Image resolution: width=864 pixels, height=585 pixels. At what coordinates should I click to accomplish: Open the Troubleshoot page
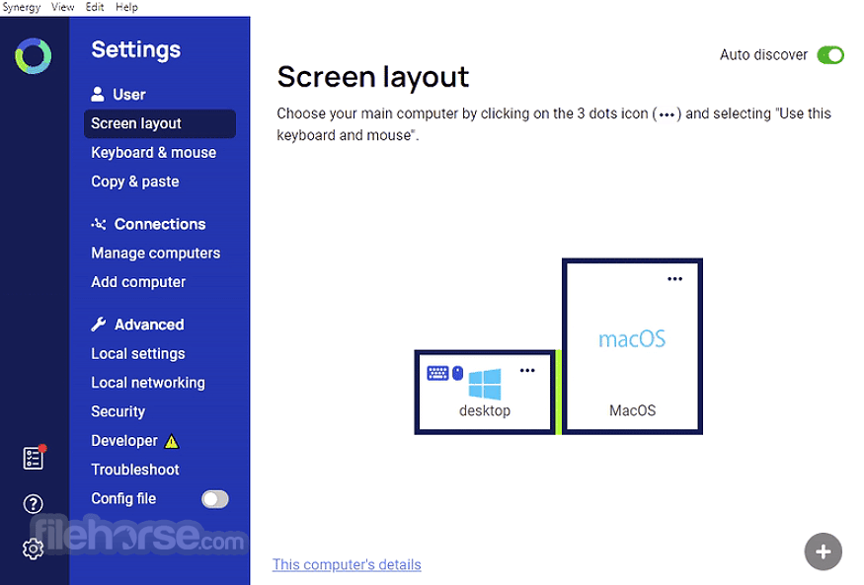pyautogui.click(x=135, y=470)
